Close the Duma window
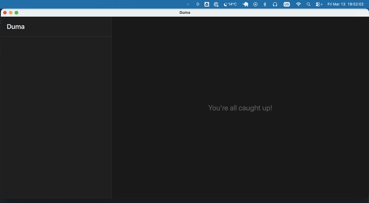The image size is (369, 203). click(x=5, y=12)
